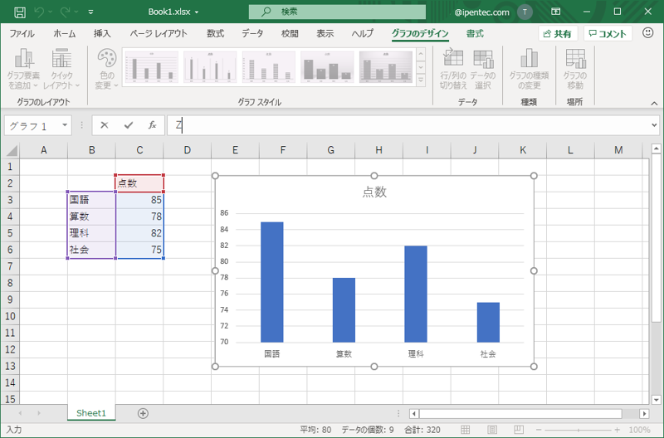The width and height of the screenshot is (664, 438).
Task: Click 行/列の切り替え icon
Action: [x=452, y=69]
